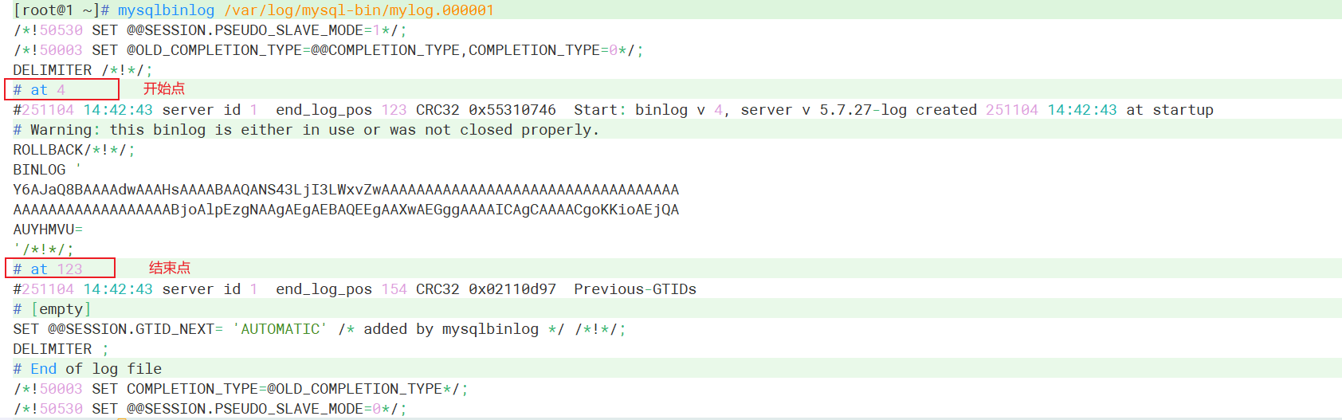Click 'at startup' text
The height and width of the screenshot is (420, 1342).
1170,110
